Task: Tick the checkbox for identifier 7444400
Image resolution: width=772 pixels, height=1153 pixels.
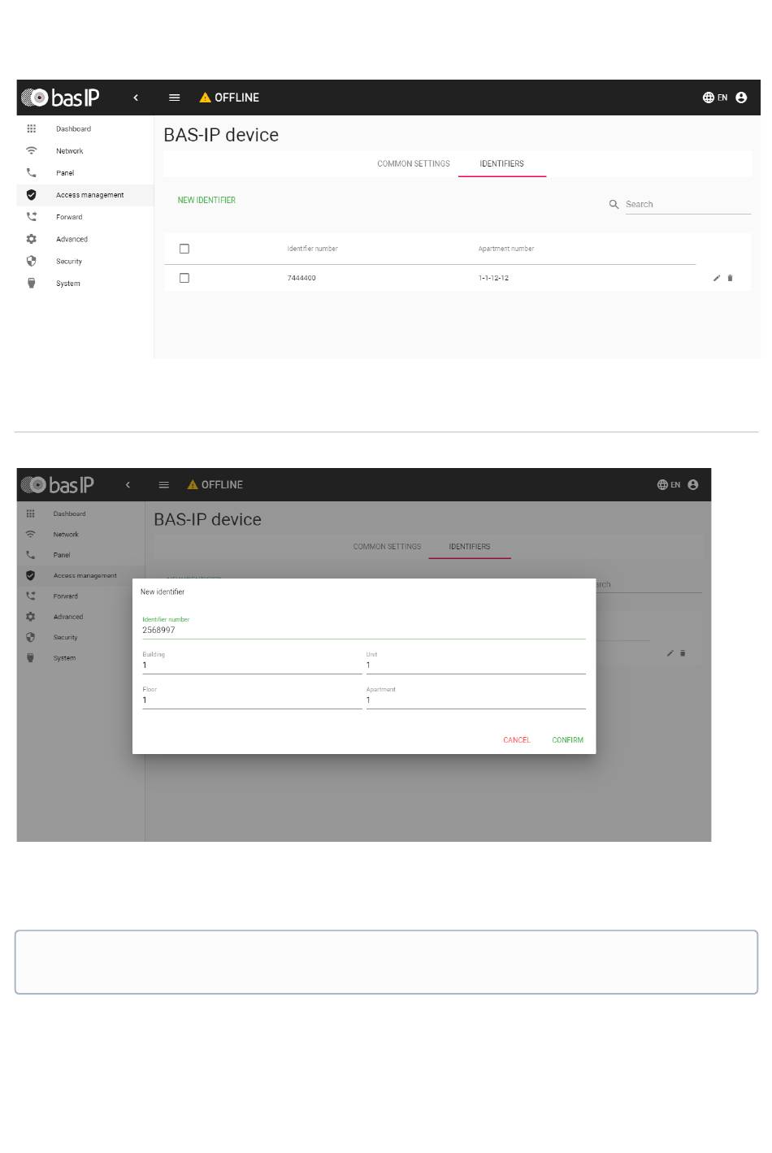Action: click(184, 278)
